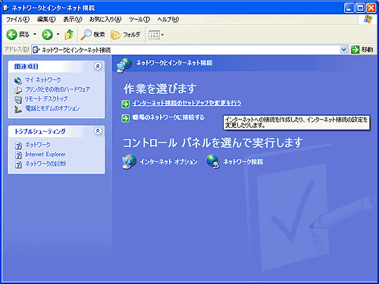Open the マイ ネットワーク link
Screen dimensions: 379x284
point(43,80)
